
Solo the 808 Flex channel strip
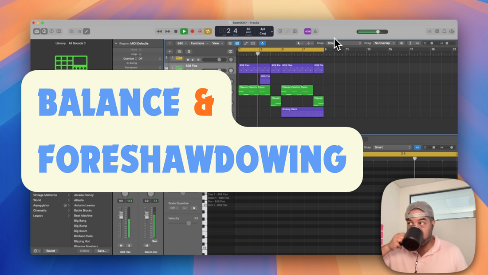point(129,245)
